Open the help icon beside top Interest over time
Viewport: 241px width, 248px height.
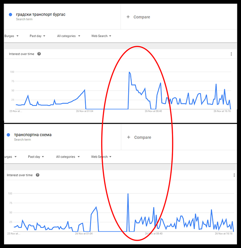coord(39,54)
